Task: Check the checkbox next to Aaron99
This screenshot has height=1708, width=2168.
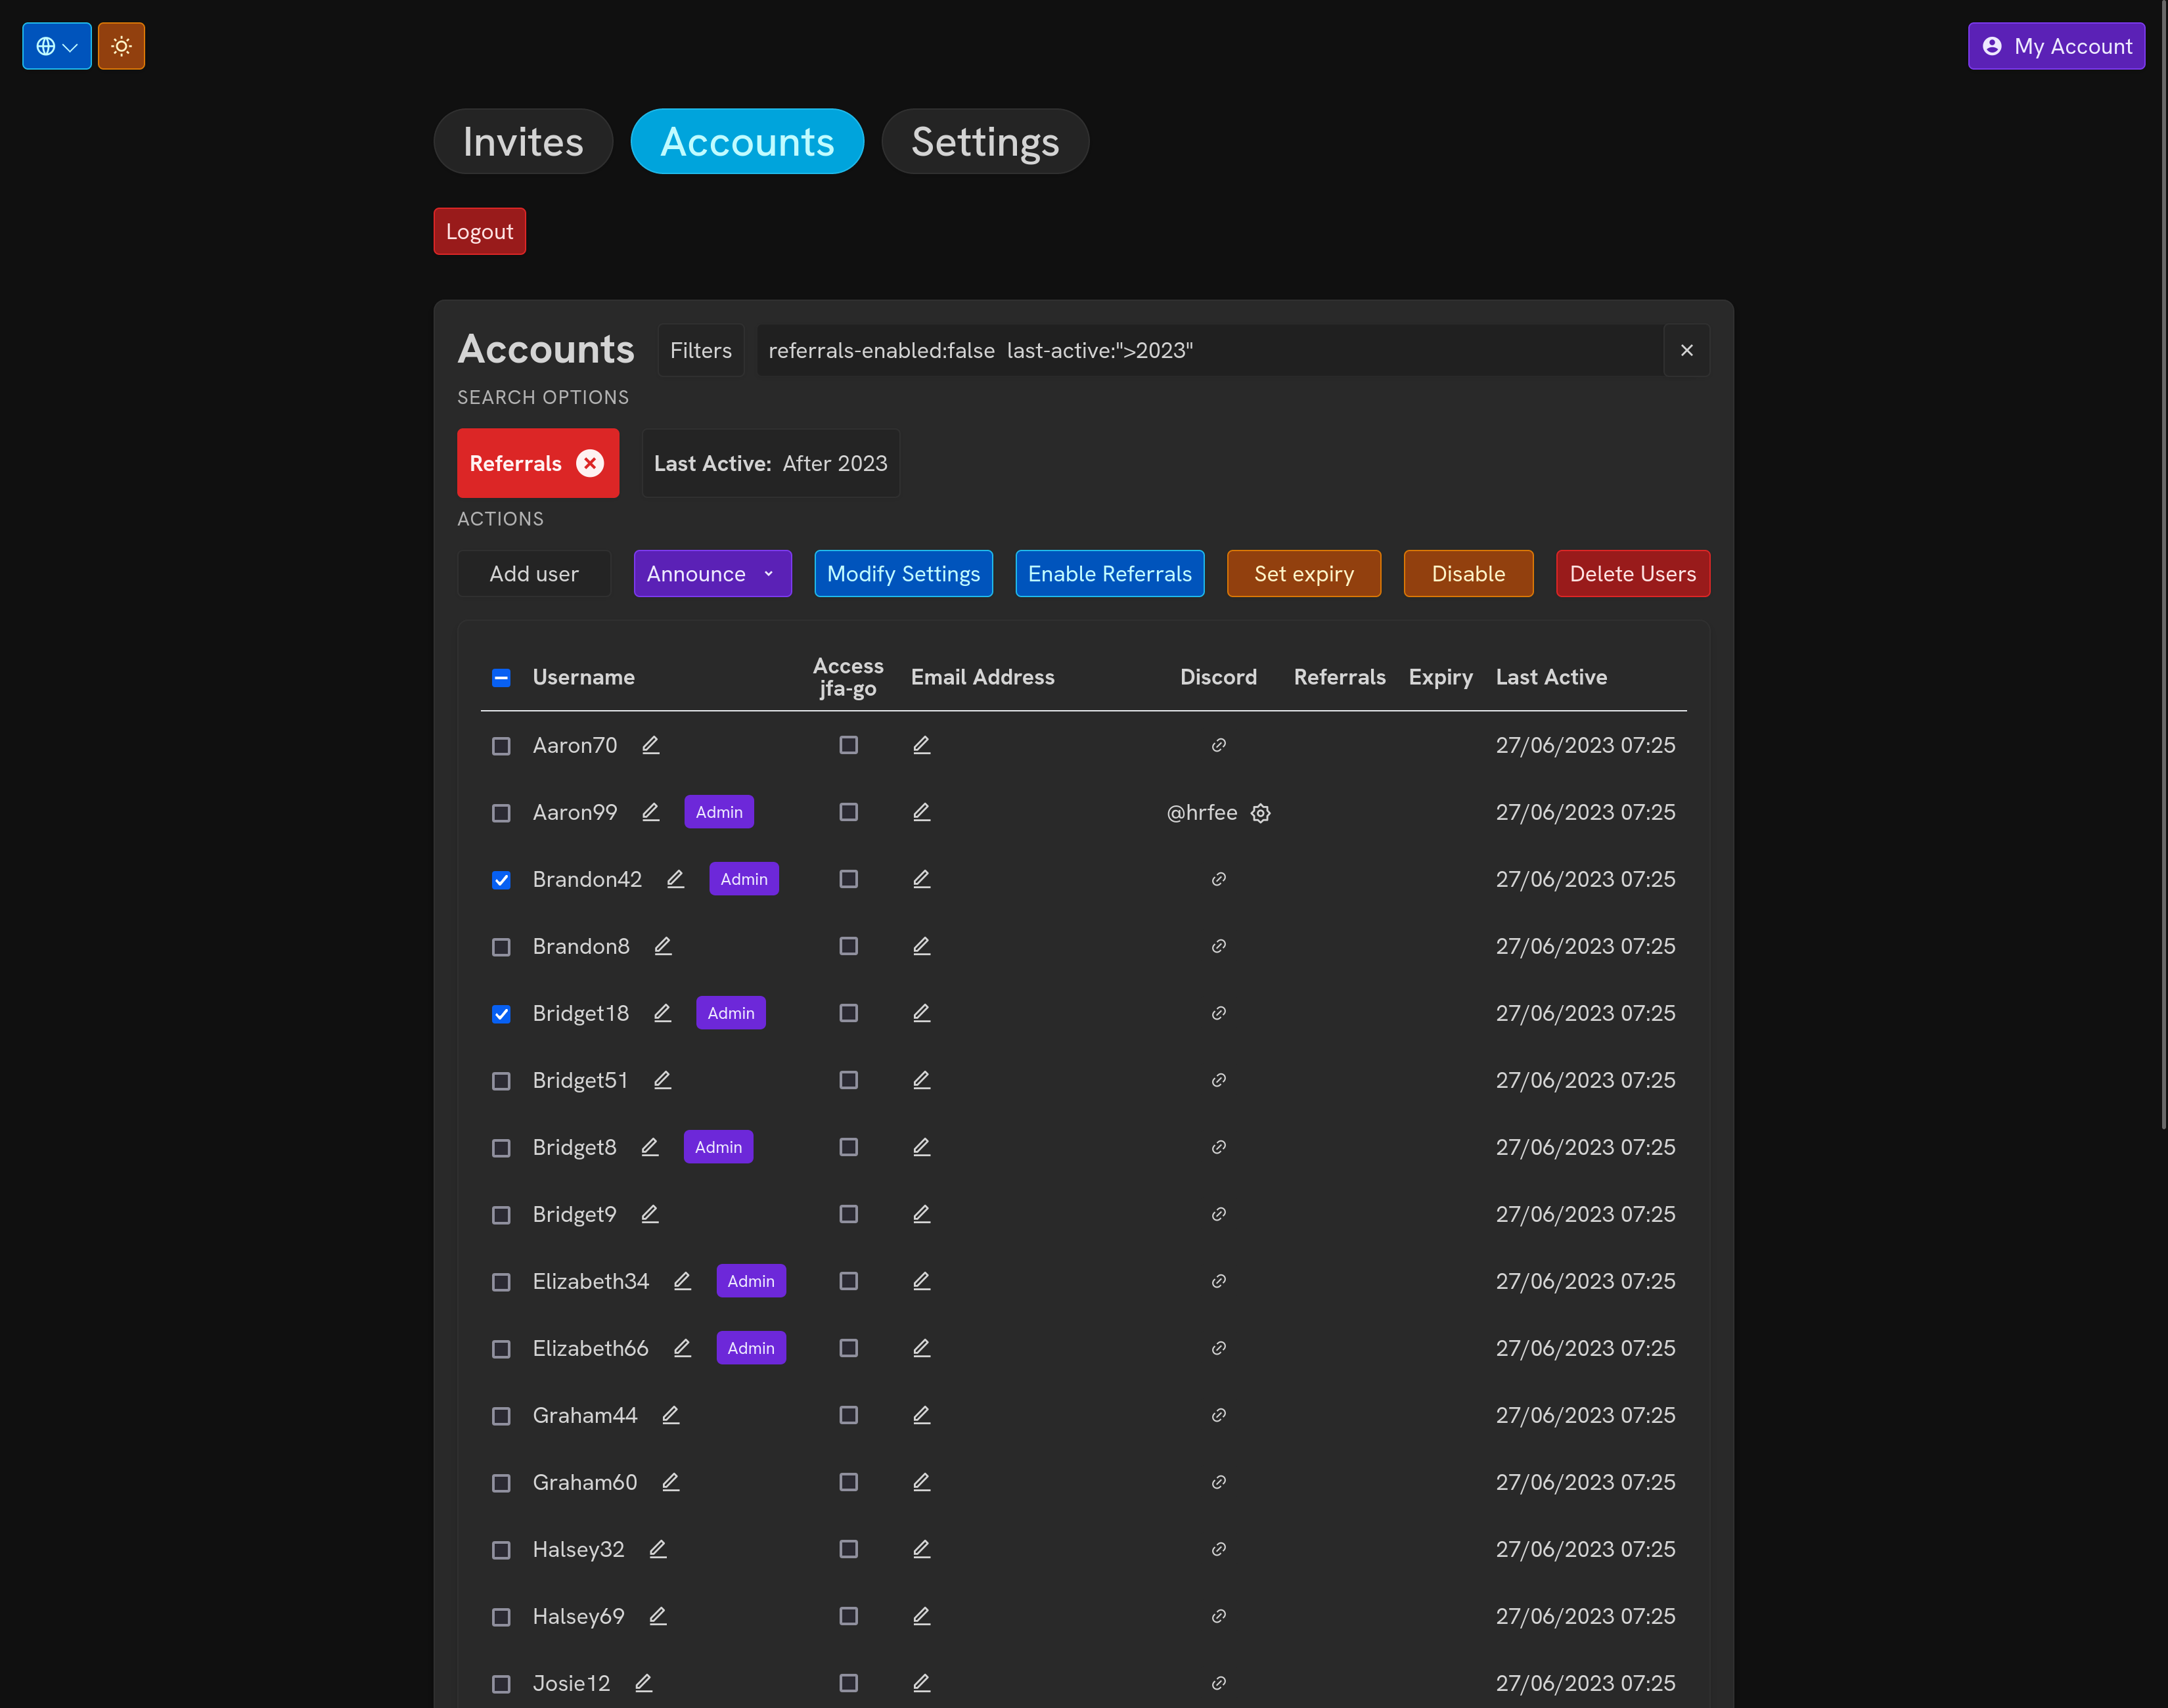Action: tap(501, 812)
